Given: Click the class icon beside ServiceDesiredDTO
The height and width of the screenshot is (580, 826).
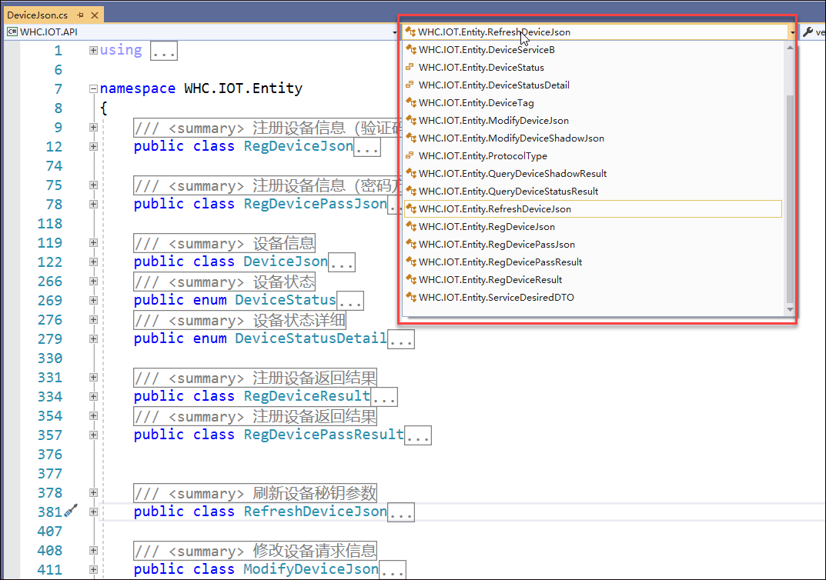Looking at the screenshot, I should click(410, 298).
